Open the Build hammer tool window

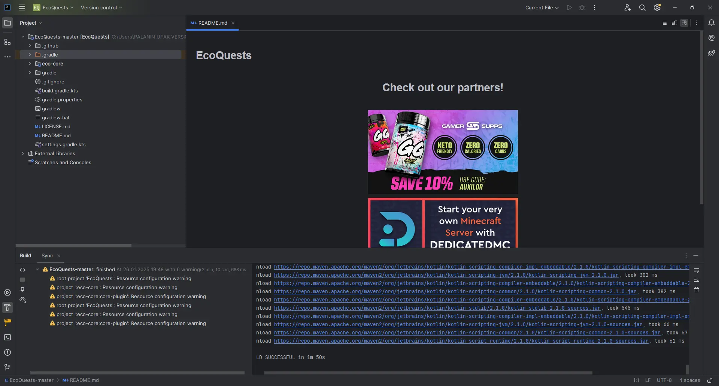(7, 307)
